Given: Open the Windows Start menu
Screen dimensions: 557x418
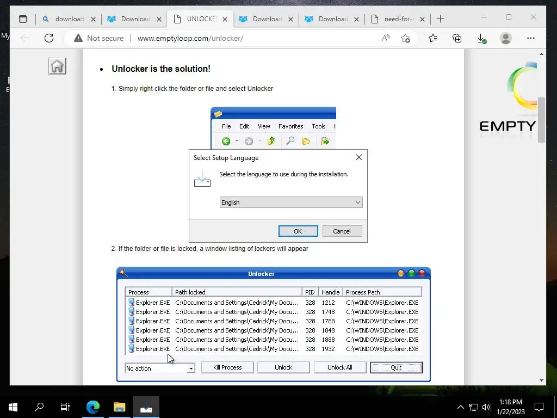Looking at the screenshot, I should (x=13, y=407).
